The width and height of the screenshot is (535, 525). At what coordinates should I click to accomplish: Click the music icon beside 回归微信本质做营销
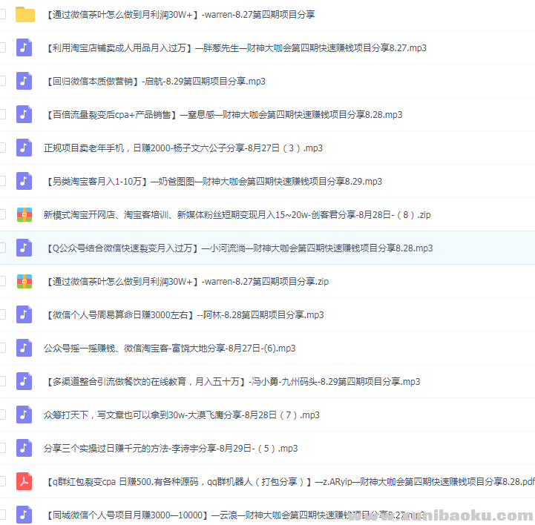pos(25,81)
